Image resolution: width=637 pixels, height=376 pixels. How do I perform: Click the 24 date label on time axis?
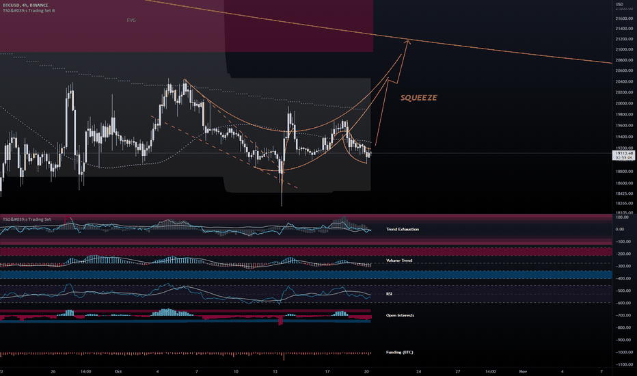[x=419, y=371]
